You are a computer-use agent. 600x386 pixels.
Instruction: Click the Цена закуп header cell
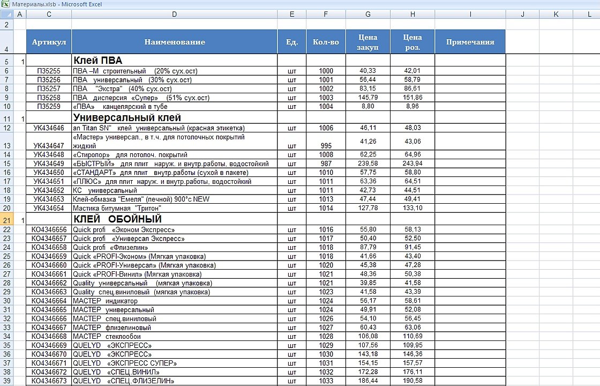pyautogui.click(x=367, y=42)
